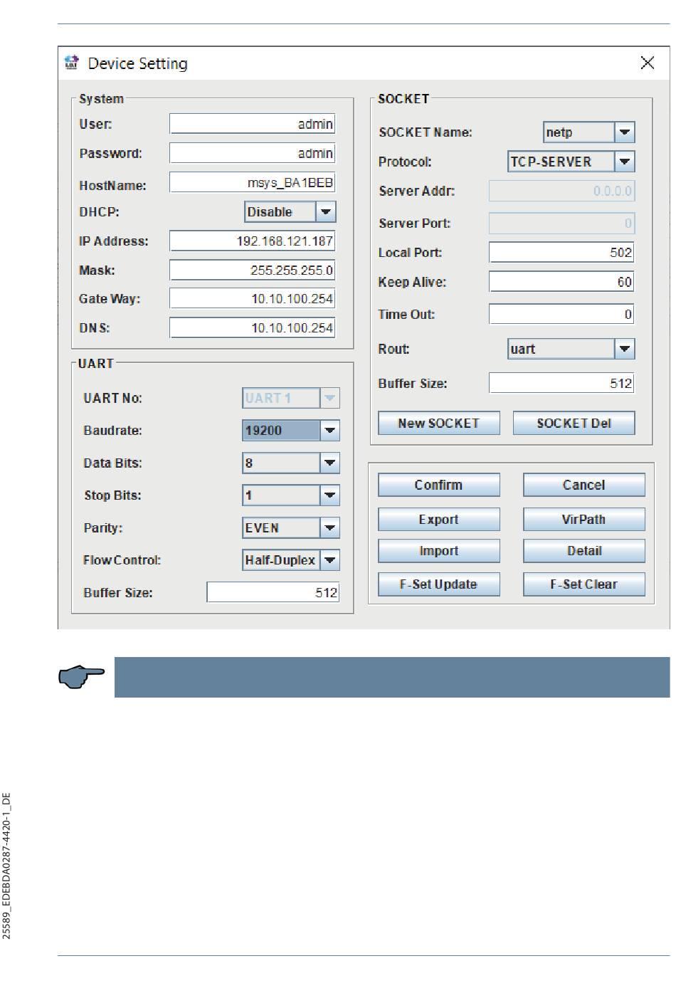The height and width of the screenshot is (998, 676).
Task: Click the UART Buffer Size field
Action: pyautogui.click(x=273, y=592)
